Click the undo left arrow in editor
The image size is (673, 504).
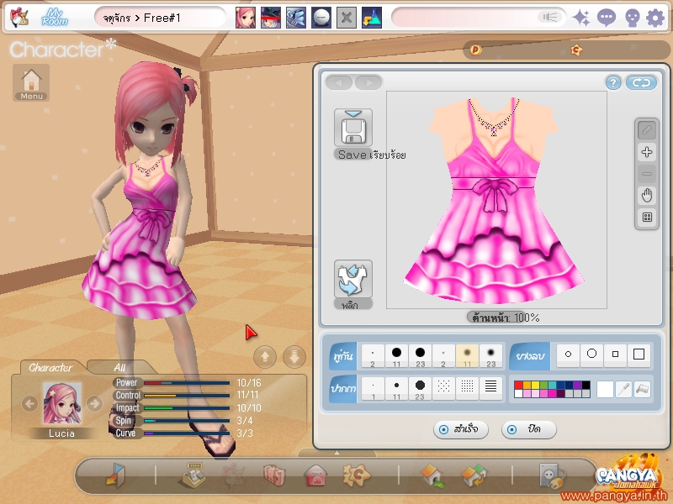coord(340,82)
